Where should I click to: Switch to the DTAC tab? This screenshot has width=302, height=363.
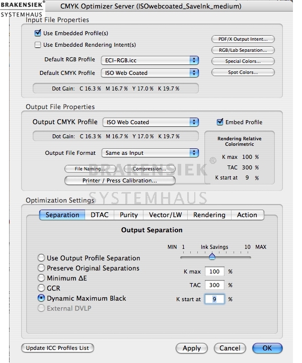(x=100, y=215)
